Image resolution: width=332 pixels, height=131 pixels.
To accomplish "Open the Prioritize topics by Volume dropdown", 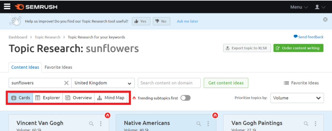I will [297, 98].
